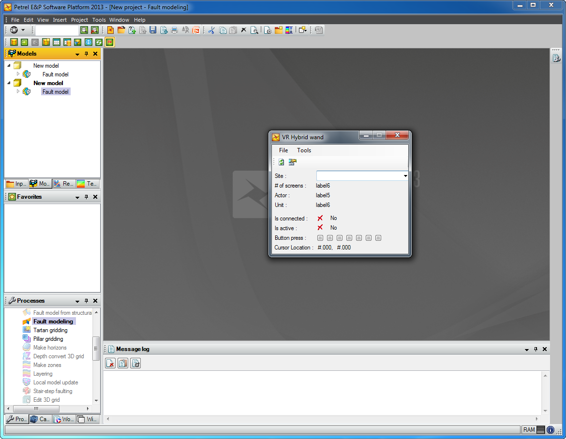Switch to the Inp... tab
This screenshot has width=566, height=439.
(x=16, y=184)
